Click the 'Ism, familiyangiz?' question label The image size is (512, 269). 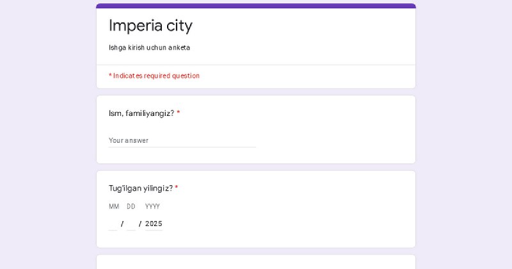141,113
